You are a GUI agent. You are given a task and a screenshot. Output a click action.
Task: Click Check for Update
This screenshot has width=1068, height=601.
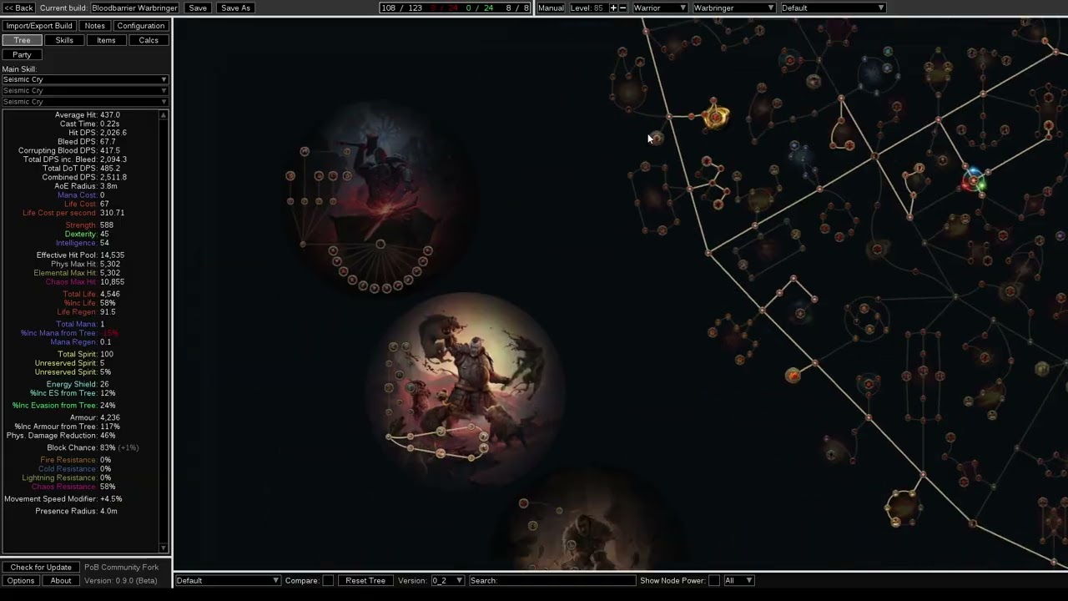click(x=41, y=567)
